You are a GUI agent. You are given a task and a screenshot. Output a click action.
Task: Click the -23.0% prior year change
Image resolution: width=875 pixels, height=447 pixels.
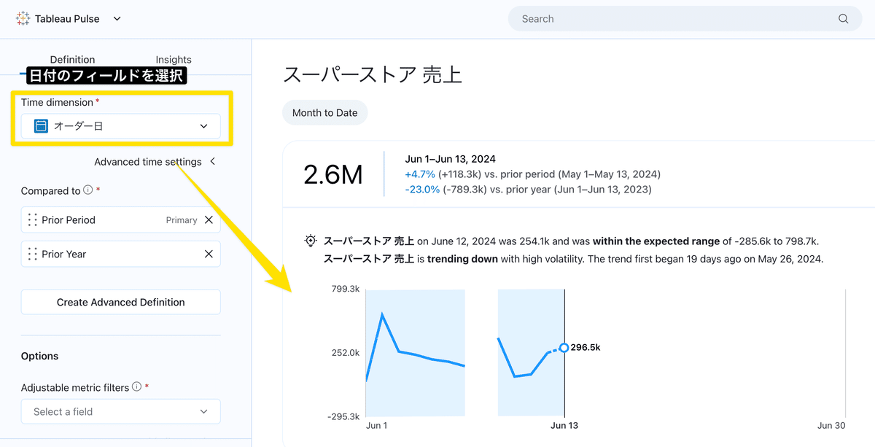(x=422, y=189)
